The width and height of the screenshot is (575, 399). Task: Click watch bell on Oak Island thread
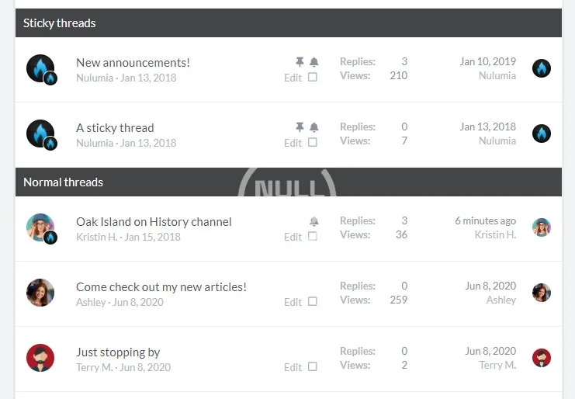(313, 221)
